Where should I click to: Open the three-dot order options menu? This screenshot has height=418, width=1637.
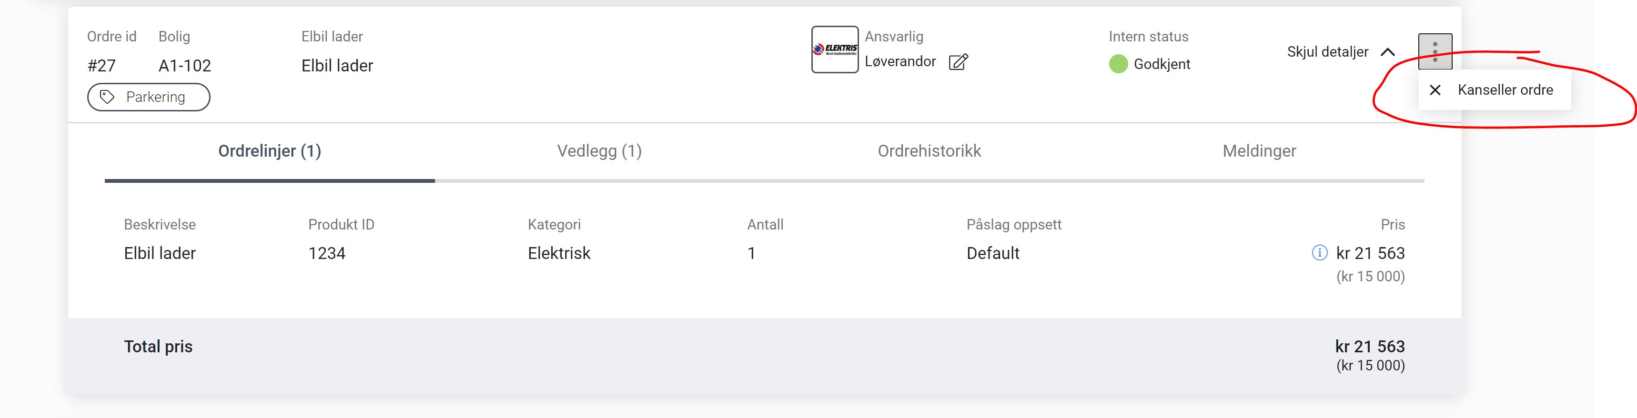[x=1435, y=51]
